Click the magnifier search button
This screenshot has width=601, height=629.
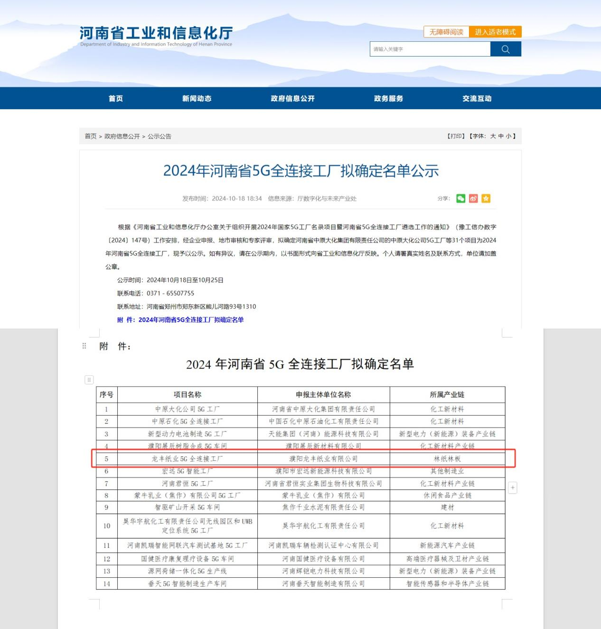506,49
